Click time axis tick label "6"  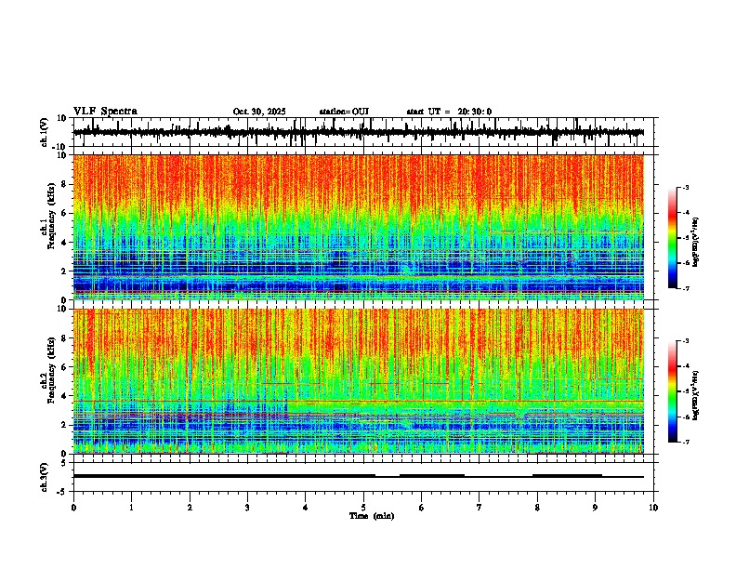pos(422,508)
